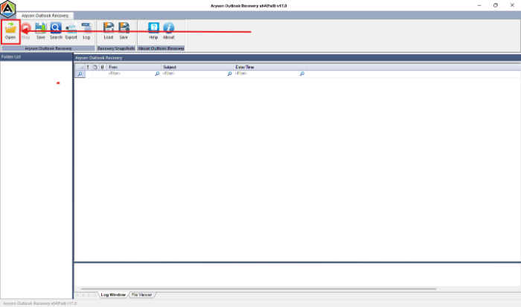Load a recovery snapshot
Screen dimensions: 521x307
click(109, 31)
